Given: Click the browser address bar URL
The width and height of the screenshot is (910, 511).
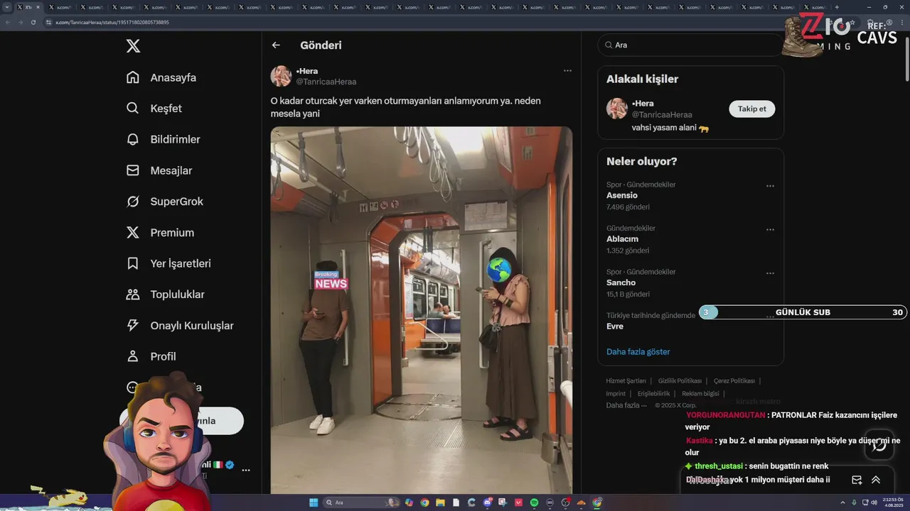Looking at the screenshot, I should coord(112,22).
